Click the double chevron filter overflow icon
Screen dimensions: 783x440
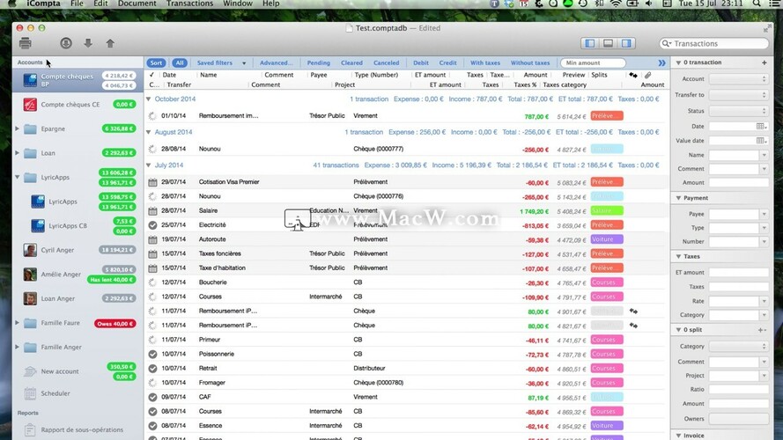(x=661, y=63)
